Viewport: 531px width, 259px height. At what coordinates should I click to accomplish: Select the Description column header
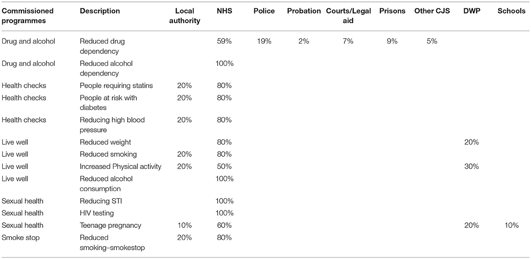[100, 11]
